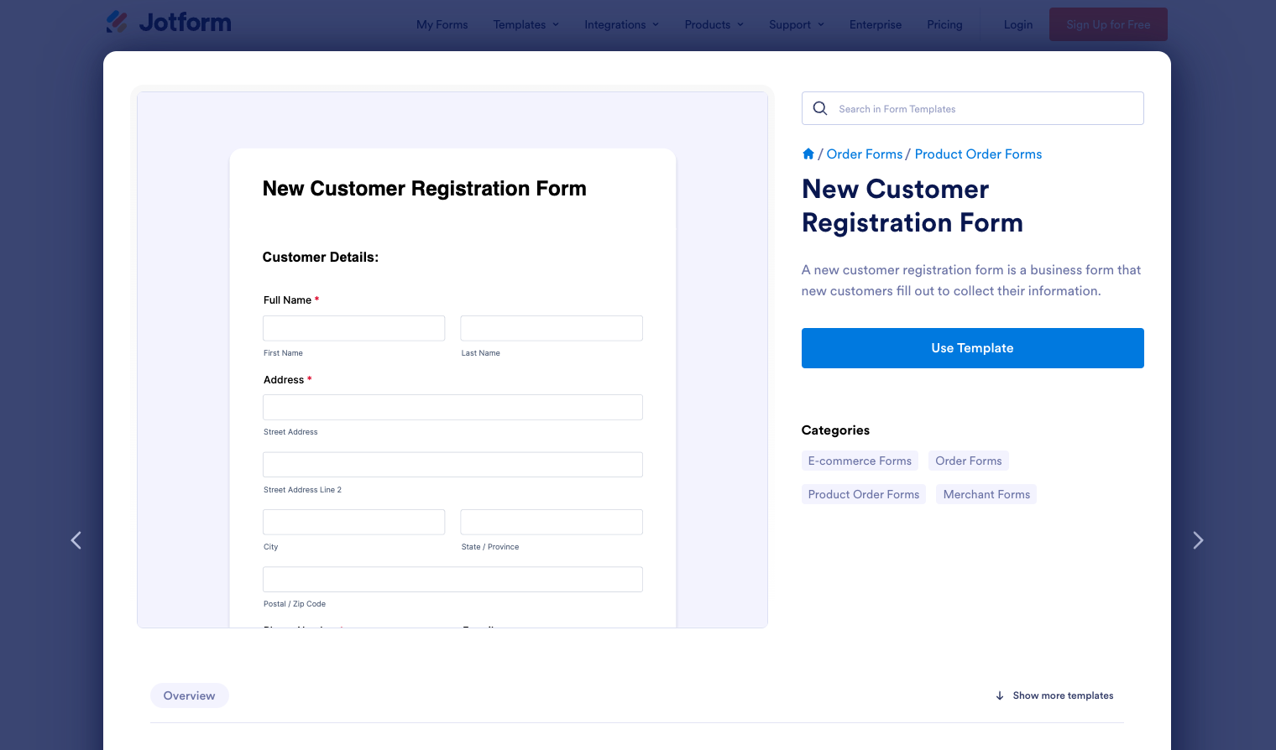
Task: Click the Sign Up for Free button
Action: [1108, 25]
